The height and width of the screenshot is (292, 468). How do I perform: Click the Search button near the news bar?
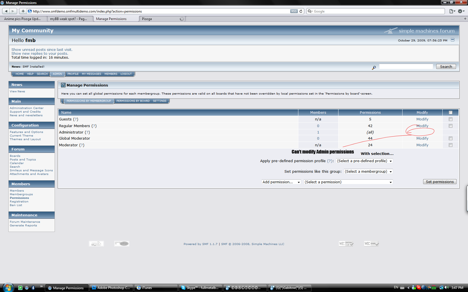446,66
